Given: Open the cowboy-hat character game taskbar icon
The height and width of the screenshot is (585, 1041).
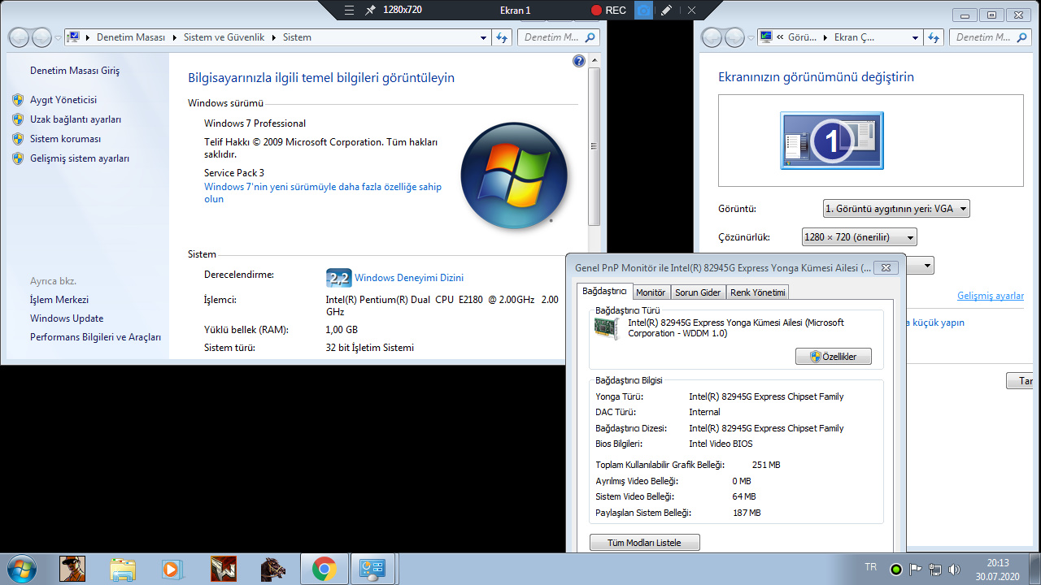Looking at the screenshot, I should (x=72, y=569).
